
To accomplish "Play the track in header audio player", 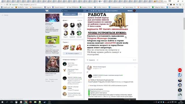I will tap(94, 11).
